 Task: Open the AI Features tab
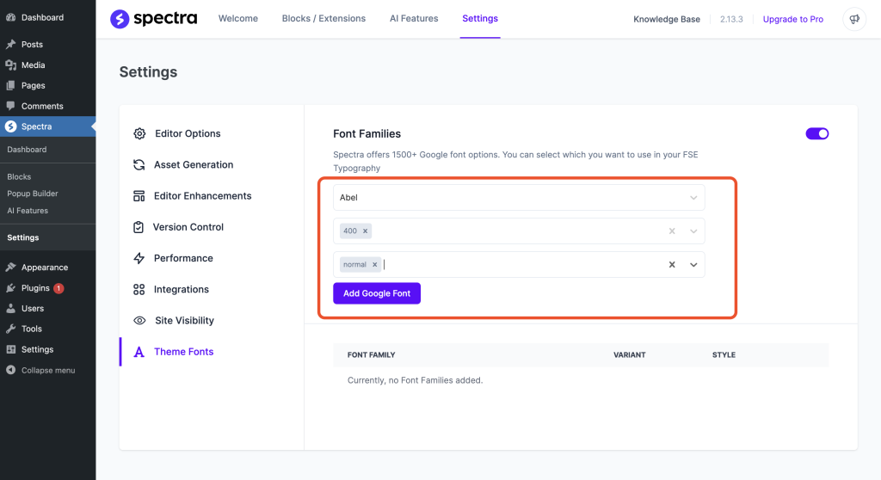tap(414, 19)
